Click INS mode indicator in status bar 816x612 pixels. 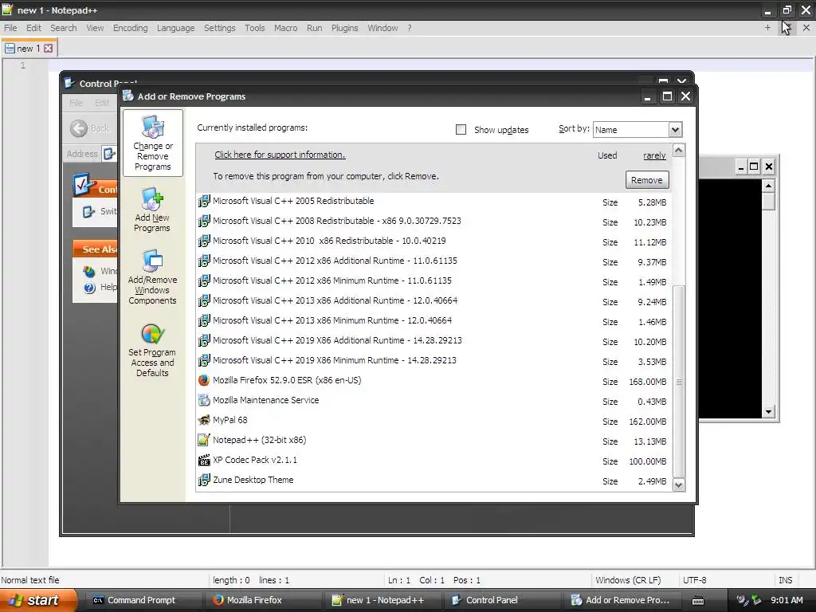pos(785,580)
